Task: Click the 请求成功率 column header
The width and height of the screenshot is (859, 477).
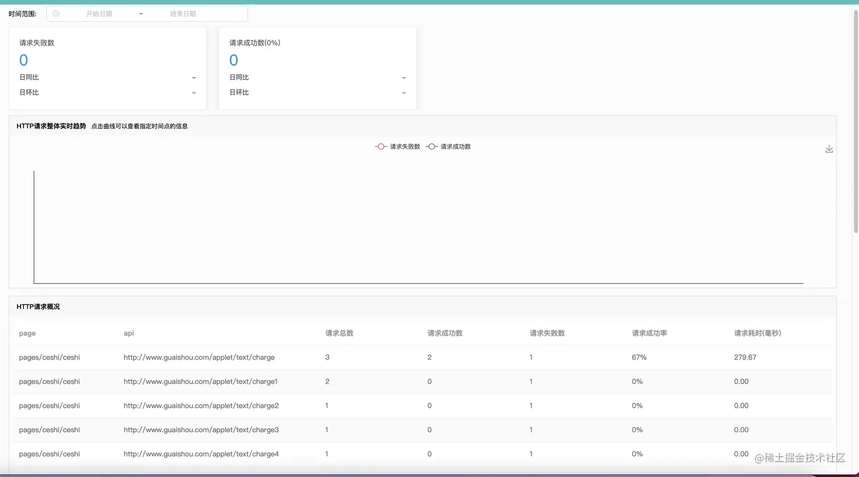Action: click(649, 333)
